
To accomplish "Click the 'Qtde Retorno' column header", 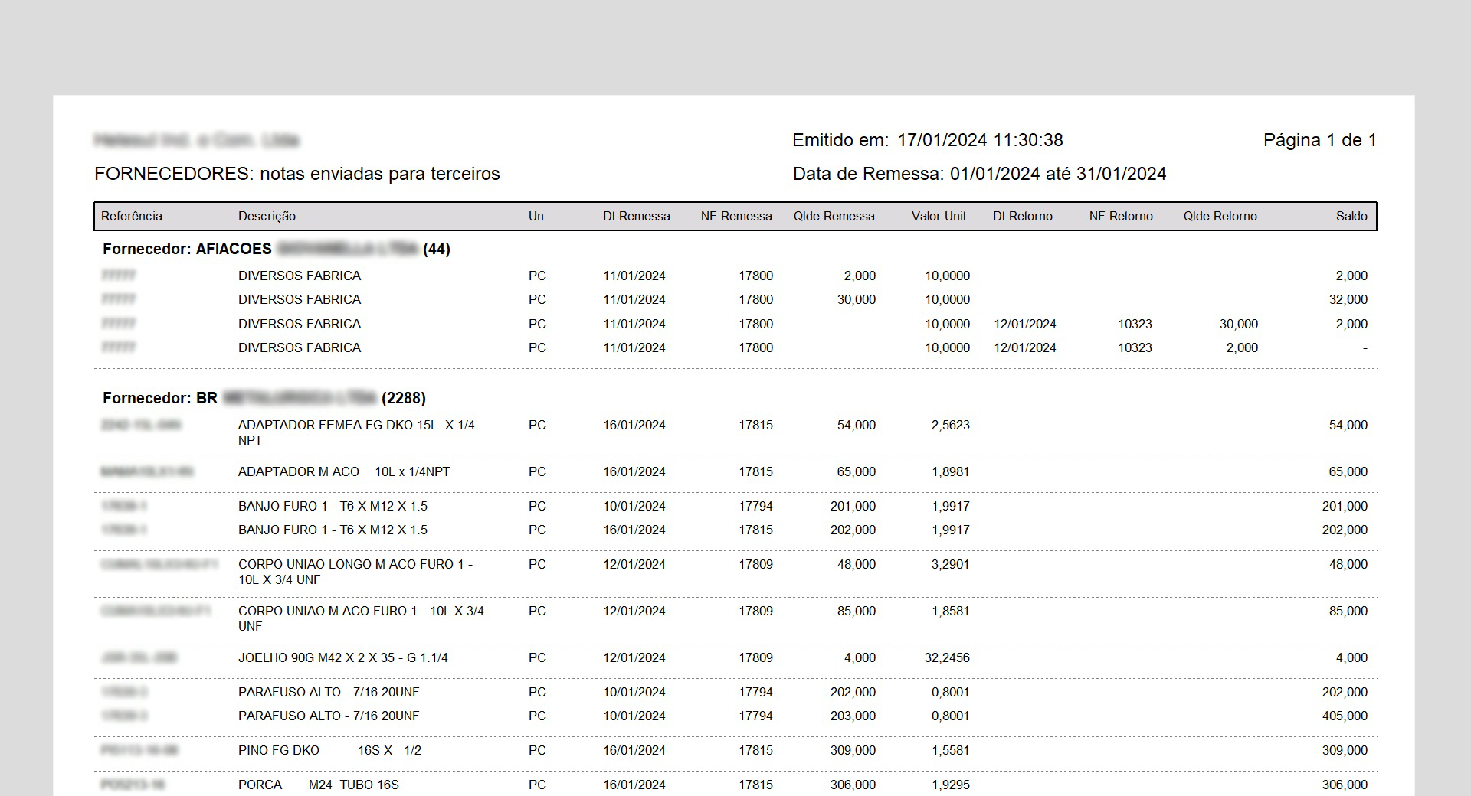I will (x=1220, y=216).
